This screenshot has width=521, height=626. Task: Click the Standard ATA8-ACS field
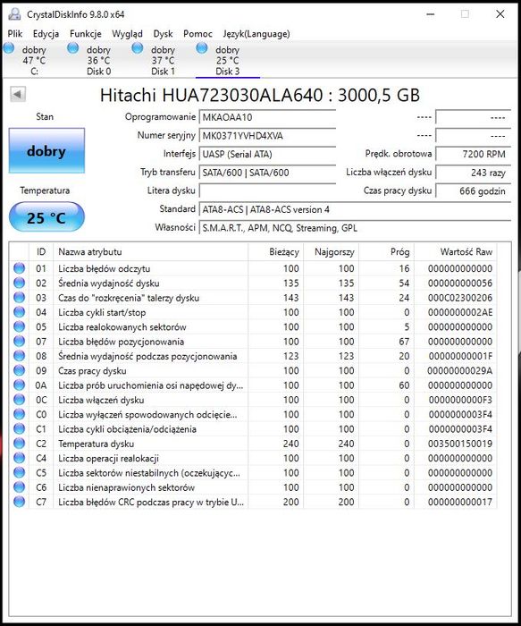coord(355,209)
